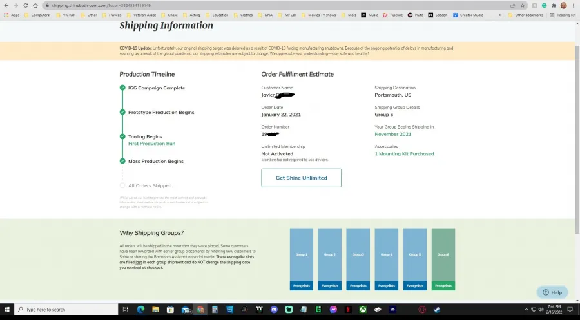Click the 1 Mounting Kit Purchased link
Image resolution: width=580 pixels, height=320 pixels.
coord(404,154)
